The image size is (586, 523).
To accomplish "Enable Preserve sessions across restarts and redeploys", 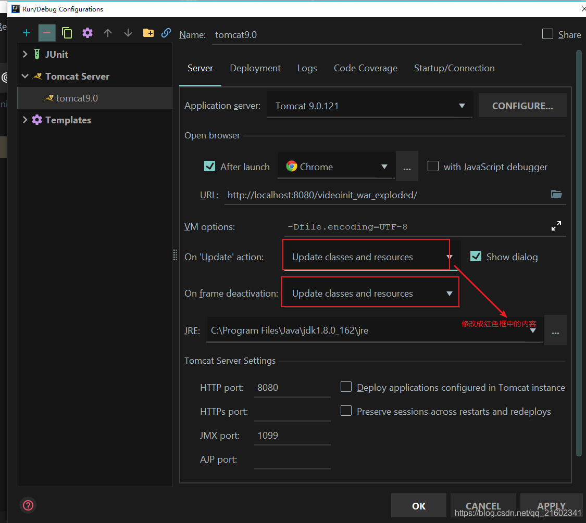I will [x=346, y=411].
